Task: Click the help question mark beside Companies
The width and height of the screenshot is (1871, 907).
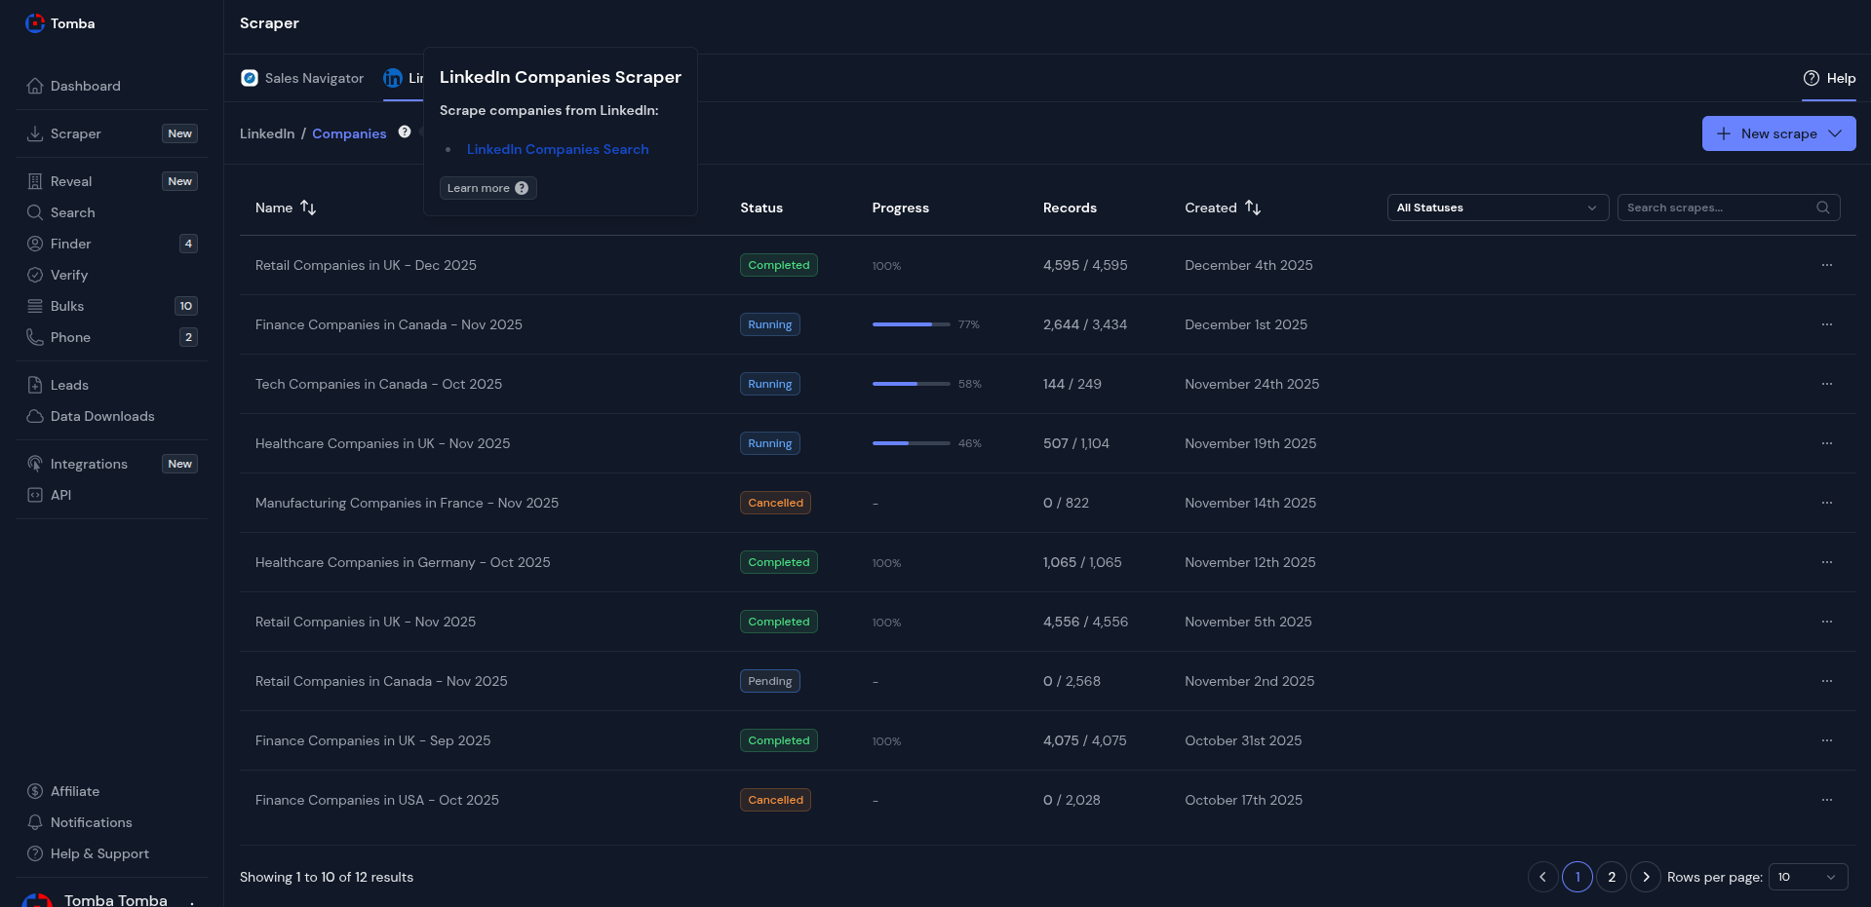Action: 405,132
